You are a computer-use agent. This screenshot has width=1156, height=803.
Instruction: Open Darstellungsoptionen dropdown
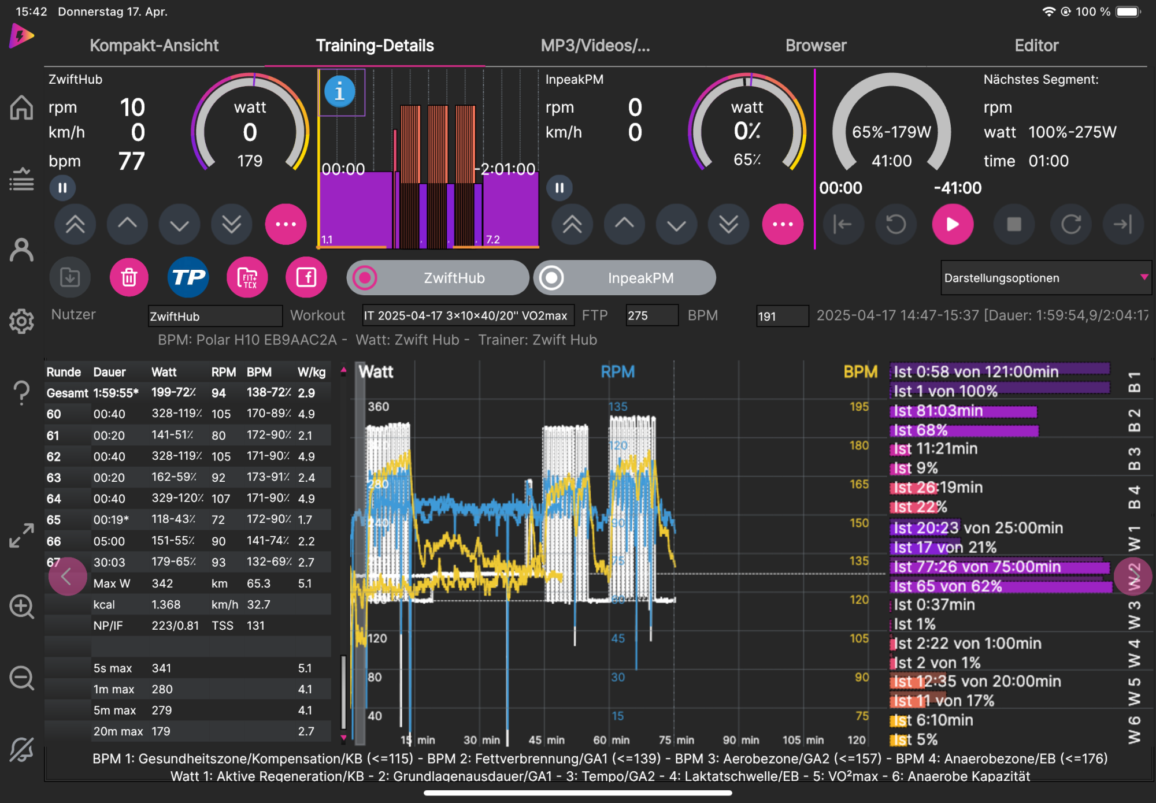(1046, 278)
